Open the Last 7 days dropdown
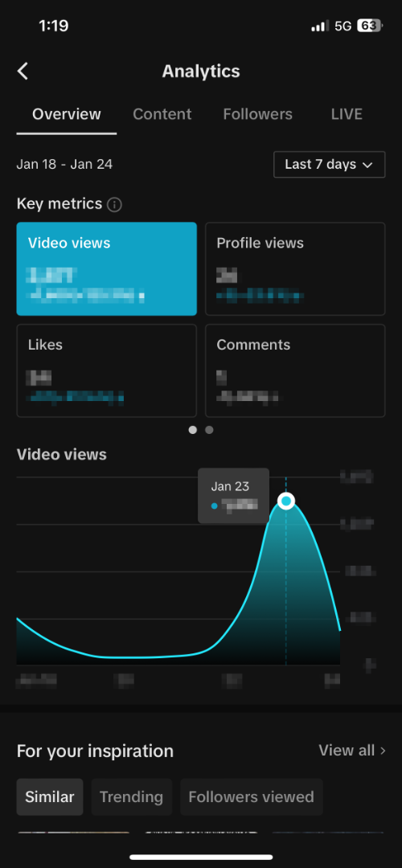The image size is (402, 868). coord(330,165)
